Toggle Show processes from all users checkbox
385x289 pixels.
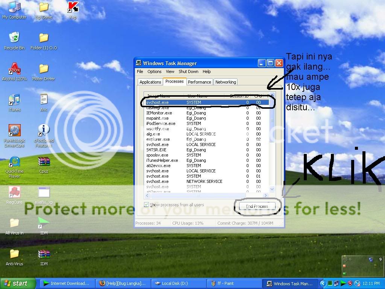(x=146, y=204)
